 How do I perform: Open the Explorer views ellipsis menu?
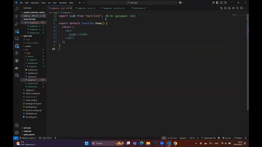tap(43, 8)
